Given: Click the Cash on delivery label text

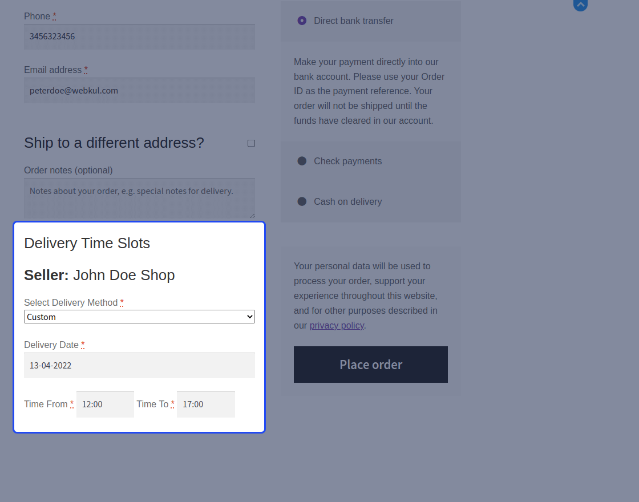Looking at the screenshot, I should (x=347, y=202).
